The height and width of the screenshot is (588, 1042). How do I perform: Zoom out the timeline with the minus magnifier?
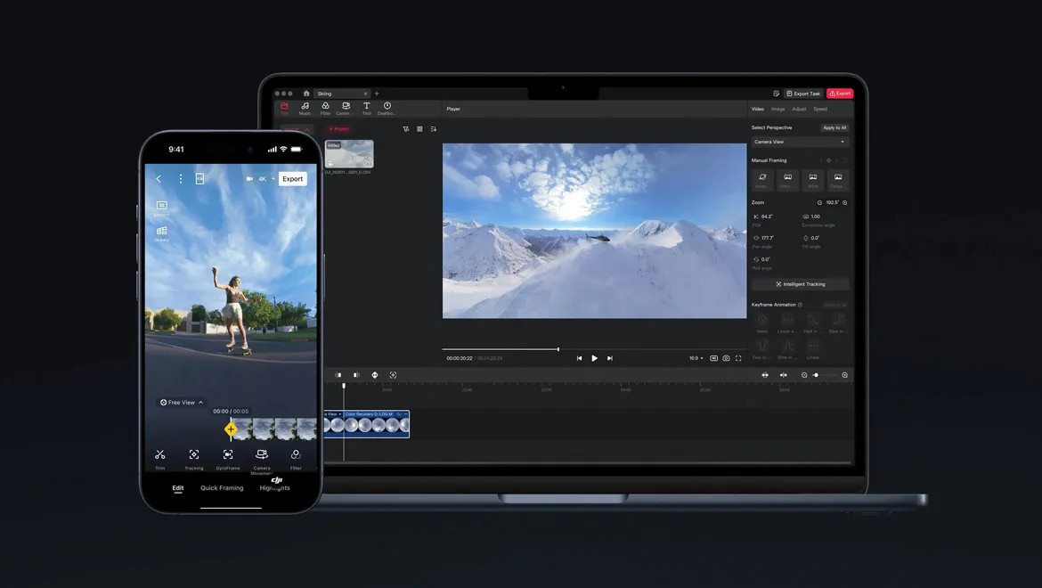[x=804, y=375]
